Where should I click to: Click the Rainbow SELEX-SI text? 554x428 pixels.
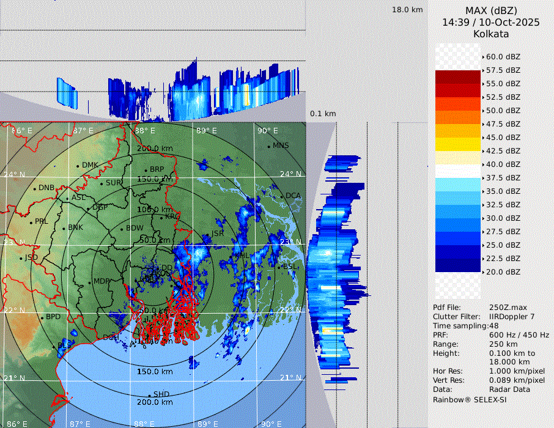coord(470,400)
